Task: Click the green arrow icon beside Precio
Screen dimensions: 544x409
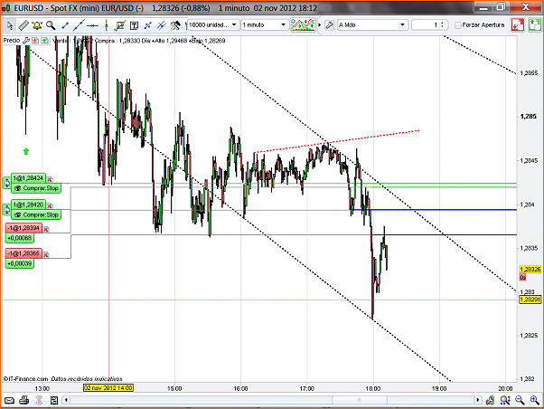Action: (x=44, y=41)
